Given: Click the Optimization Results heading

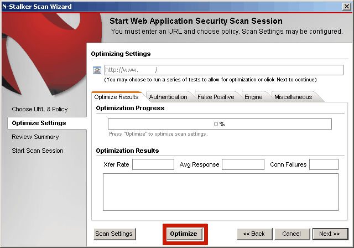Looking at the screenshot, I should coord(127,151).
